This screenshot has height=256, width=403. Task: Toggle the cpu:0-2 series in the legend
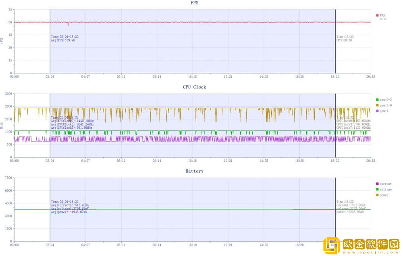(377, 99)
